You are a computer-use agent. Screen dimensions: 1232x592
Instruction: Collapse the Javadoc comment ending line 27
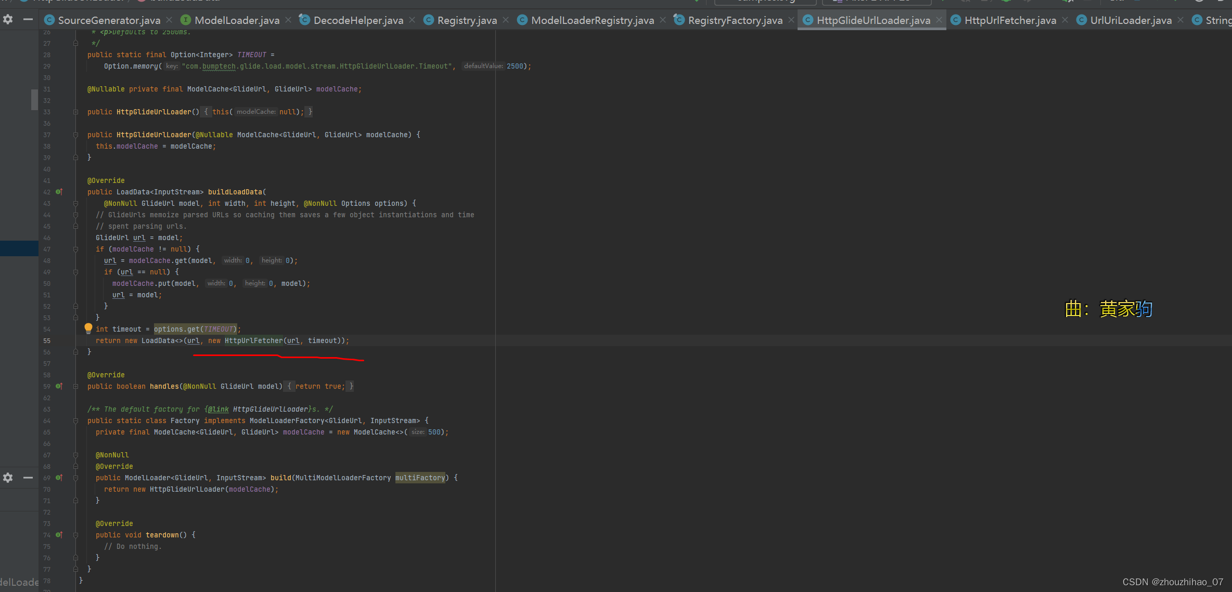[75, 43]
